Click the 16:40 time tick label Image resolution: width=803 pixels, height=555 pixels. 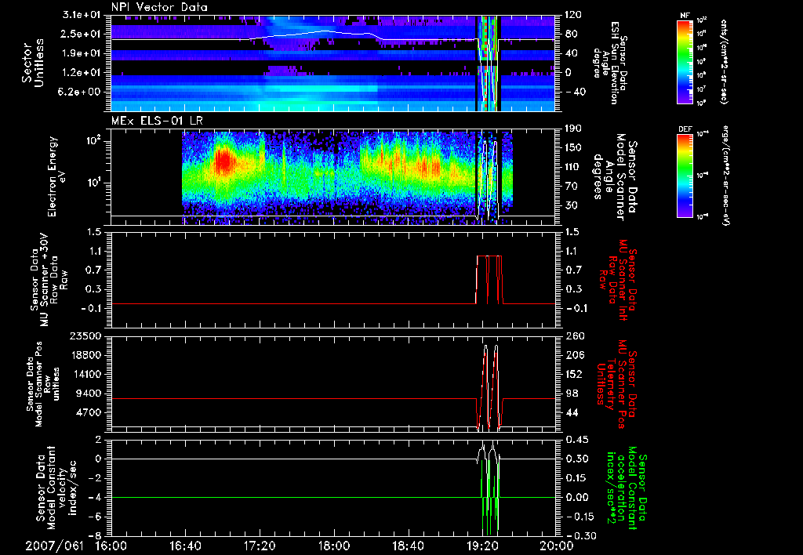click(185, 546)
